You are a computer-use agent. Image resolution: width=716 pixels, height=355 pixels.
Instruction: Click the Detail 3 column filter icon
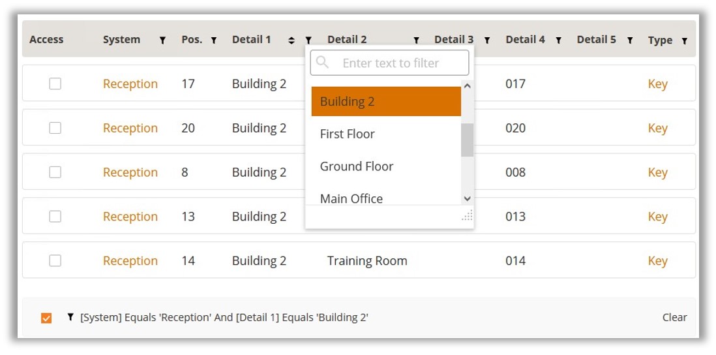[x=486, y=40]
